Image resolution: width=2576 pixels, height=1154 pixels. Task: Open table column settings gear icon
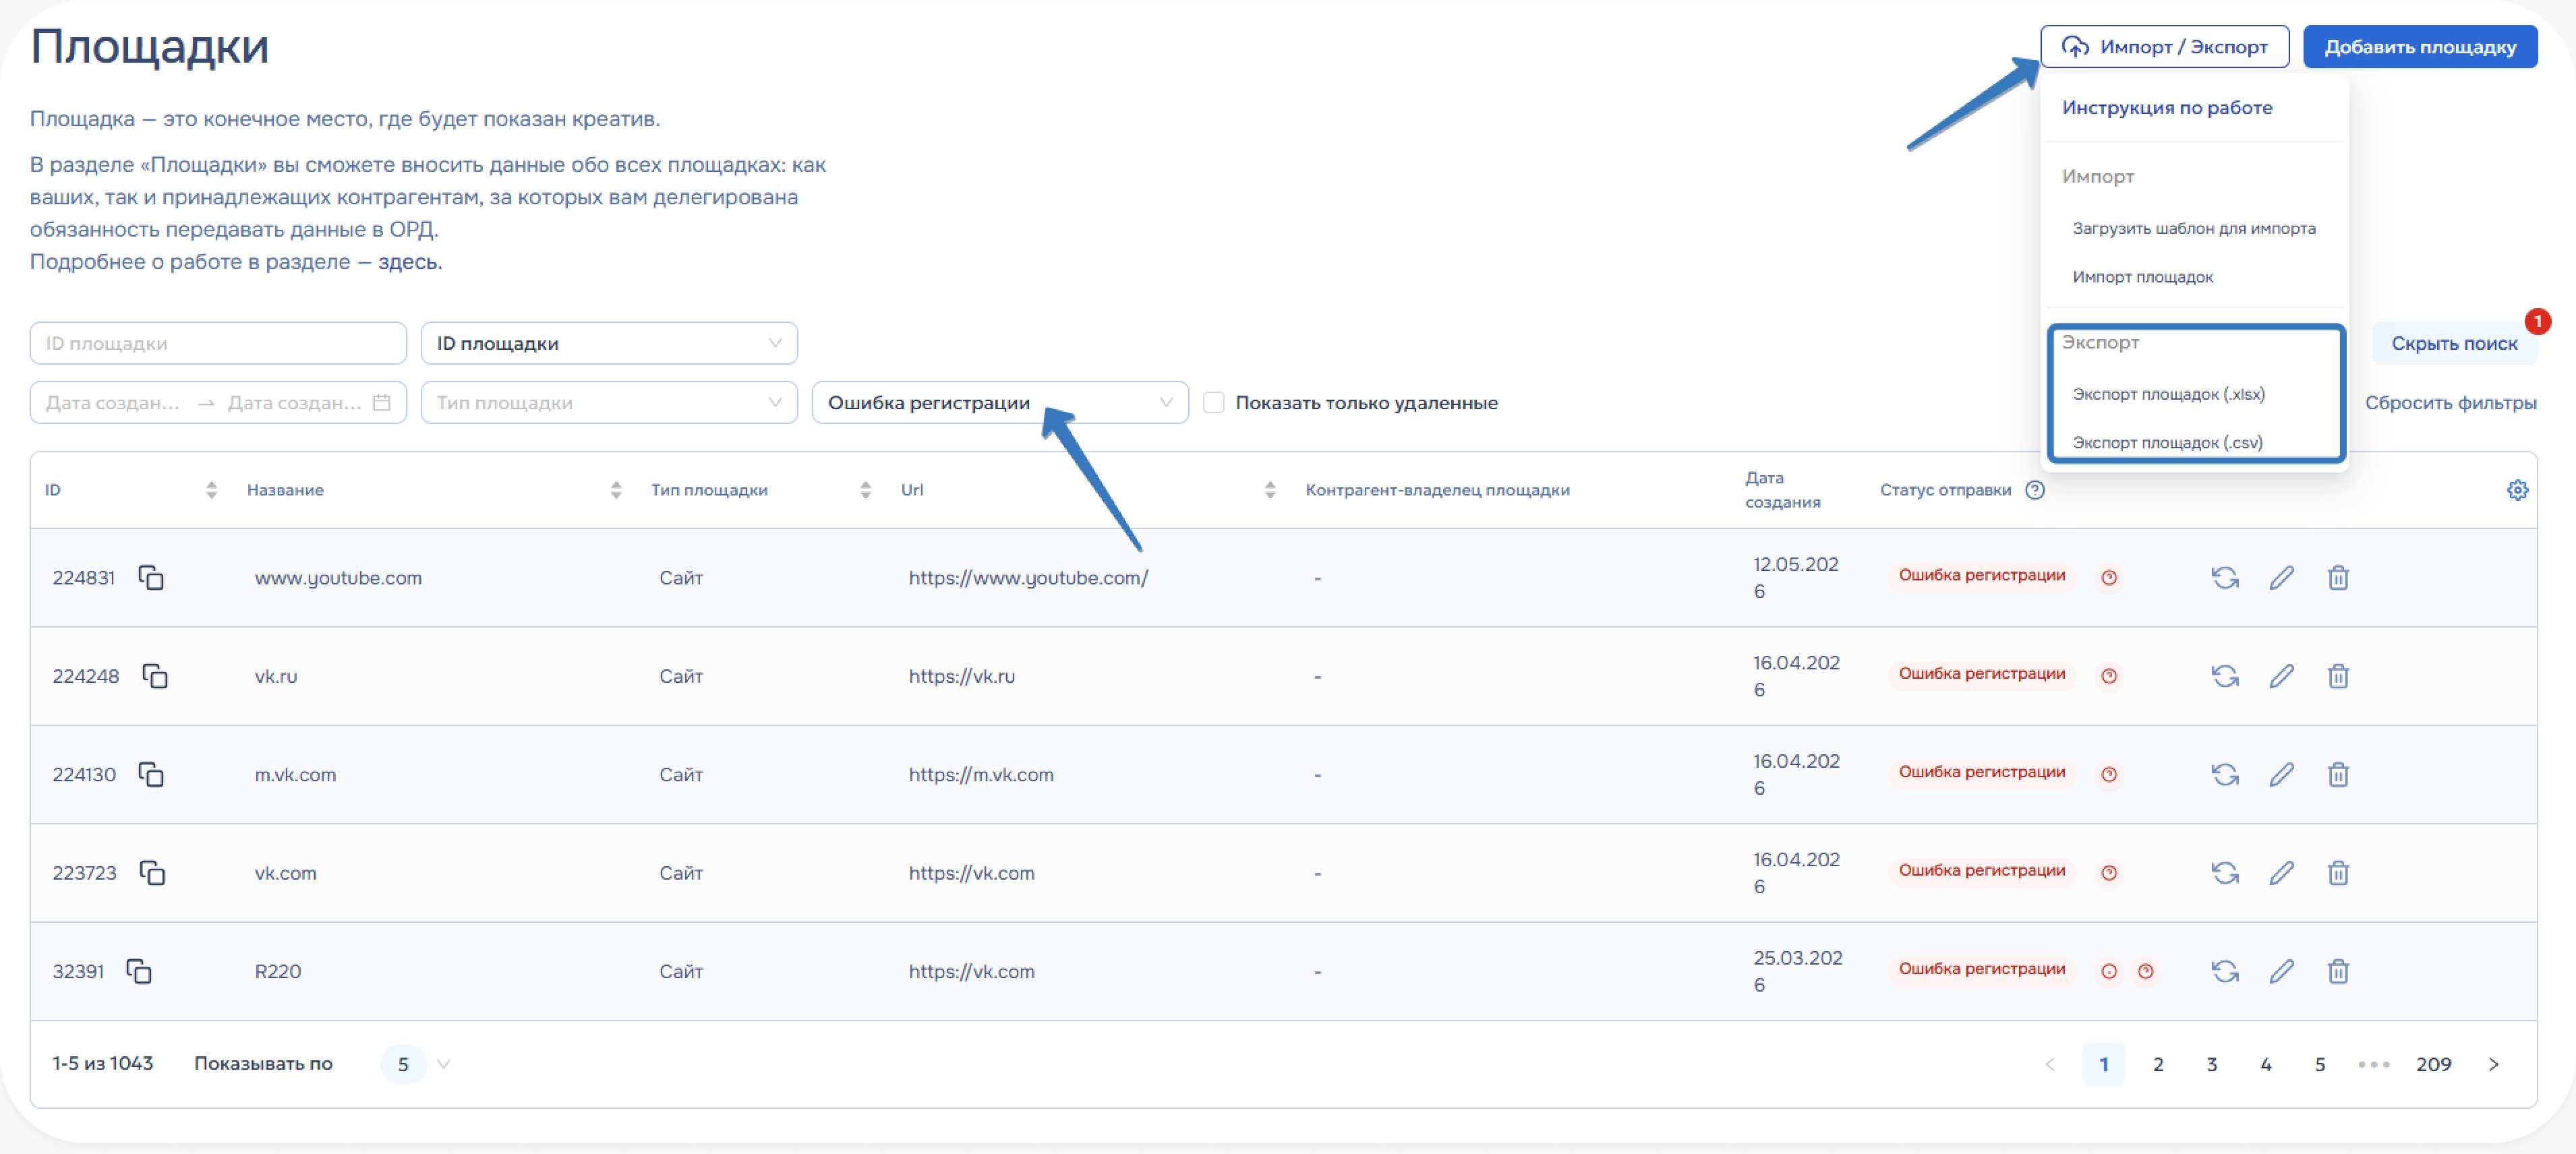[2517, 490]
